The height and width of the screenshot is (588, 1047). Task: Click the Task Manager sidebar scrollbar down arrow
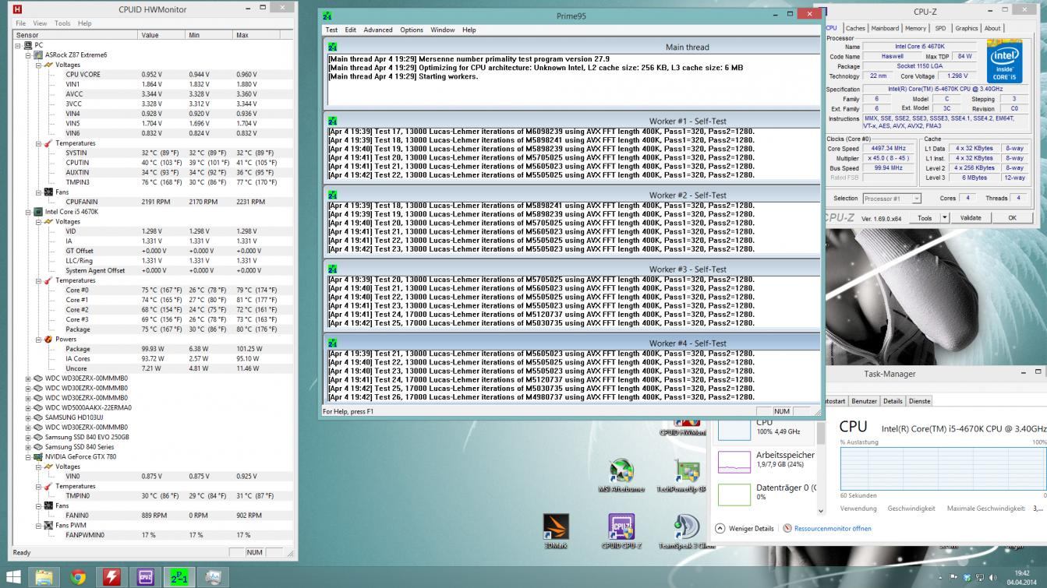(x=820, y=511)
